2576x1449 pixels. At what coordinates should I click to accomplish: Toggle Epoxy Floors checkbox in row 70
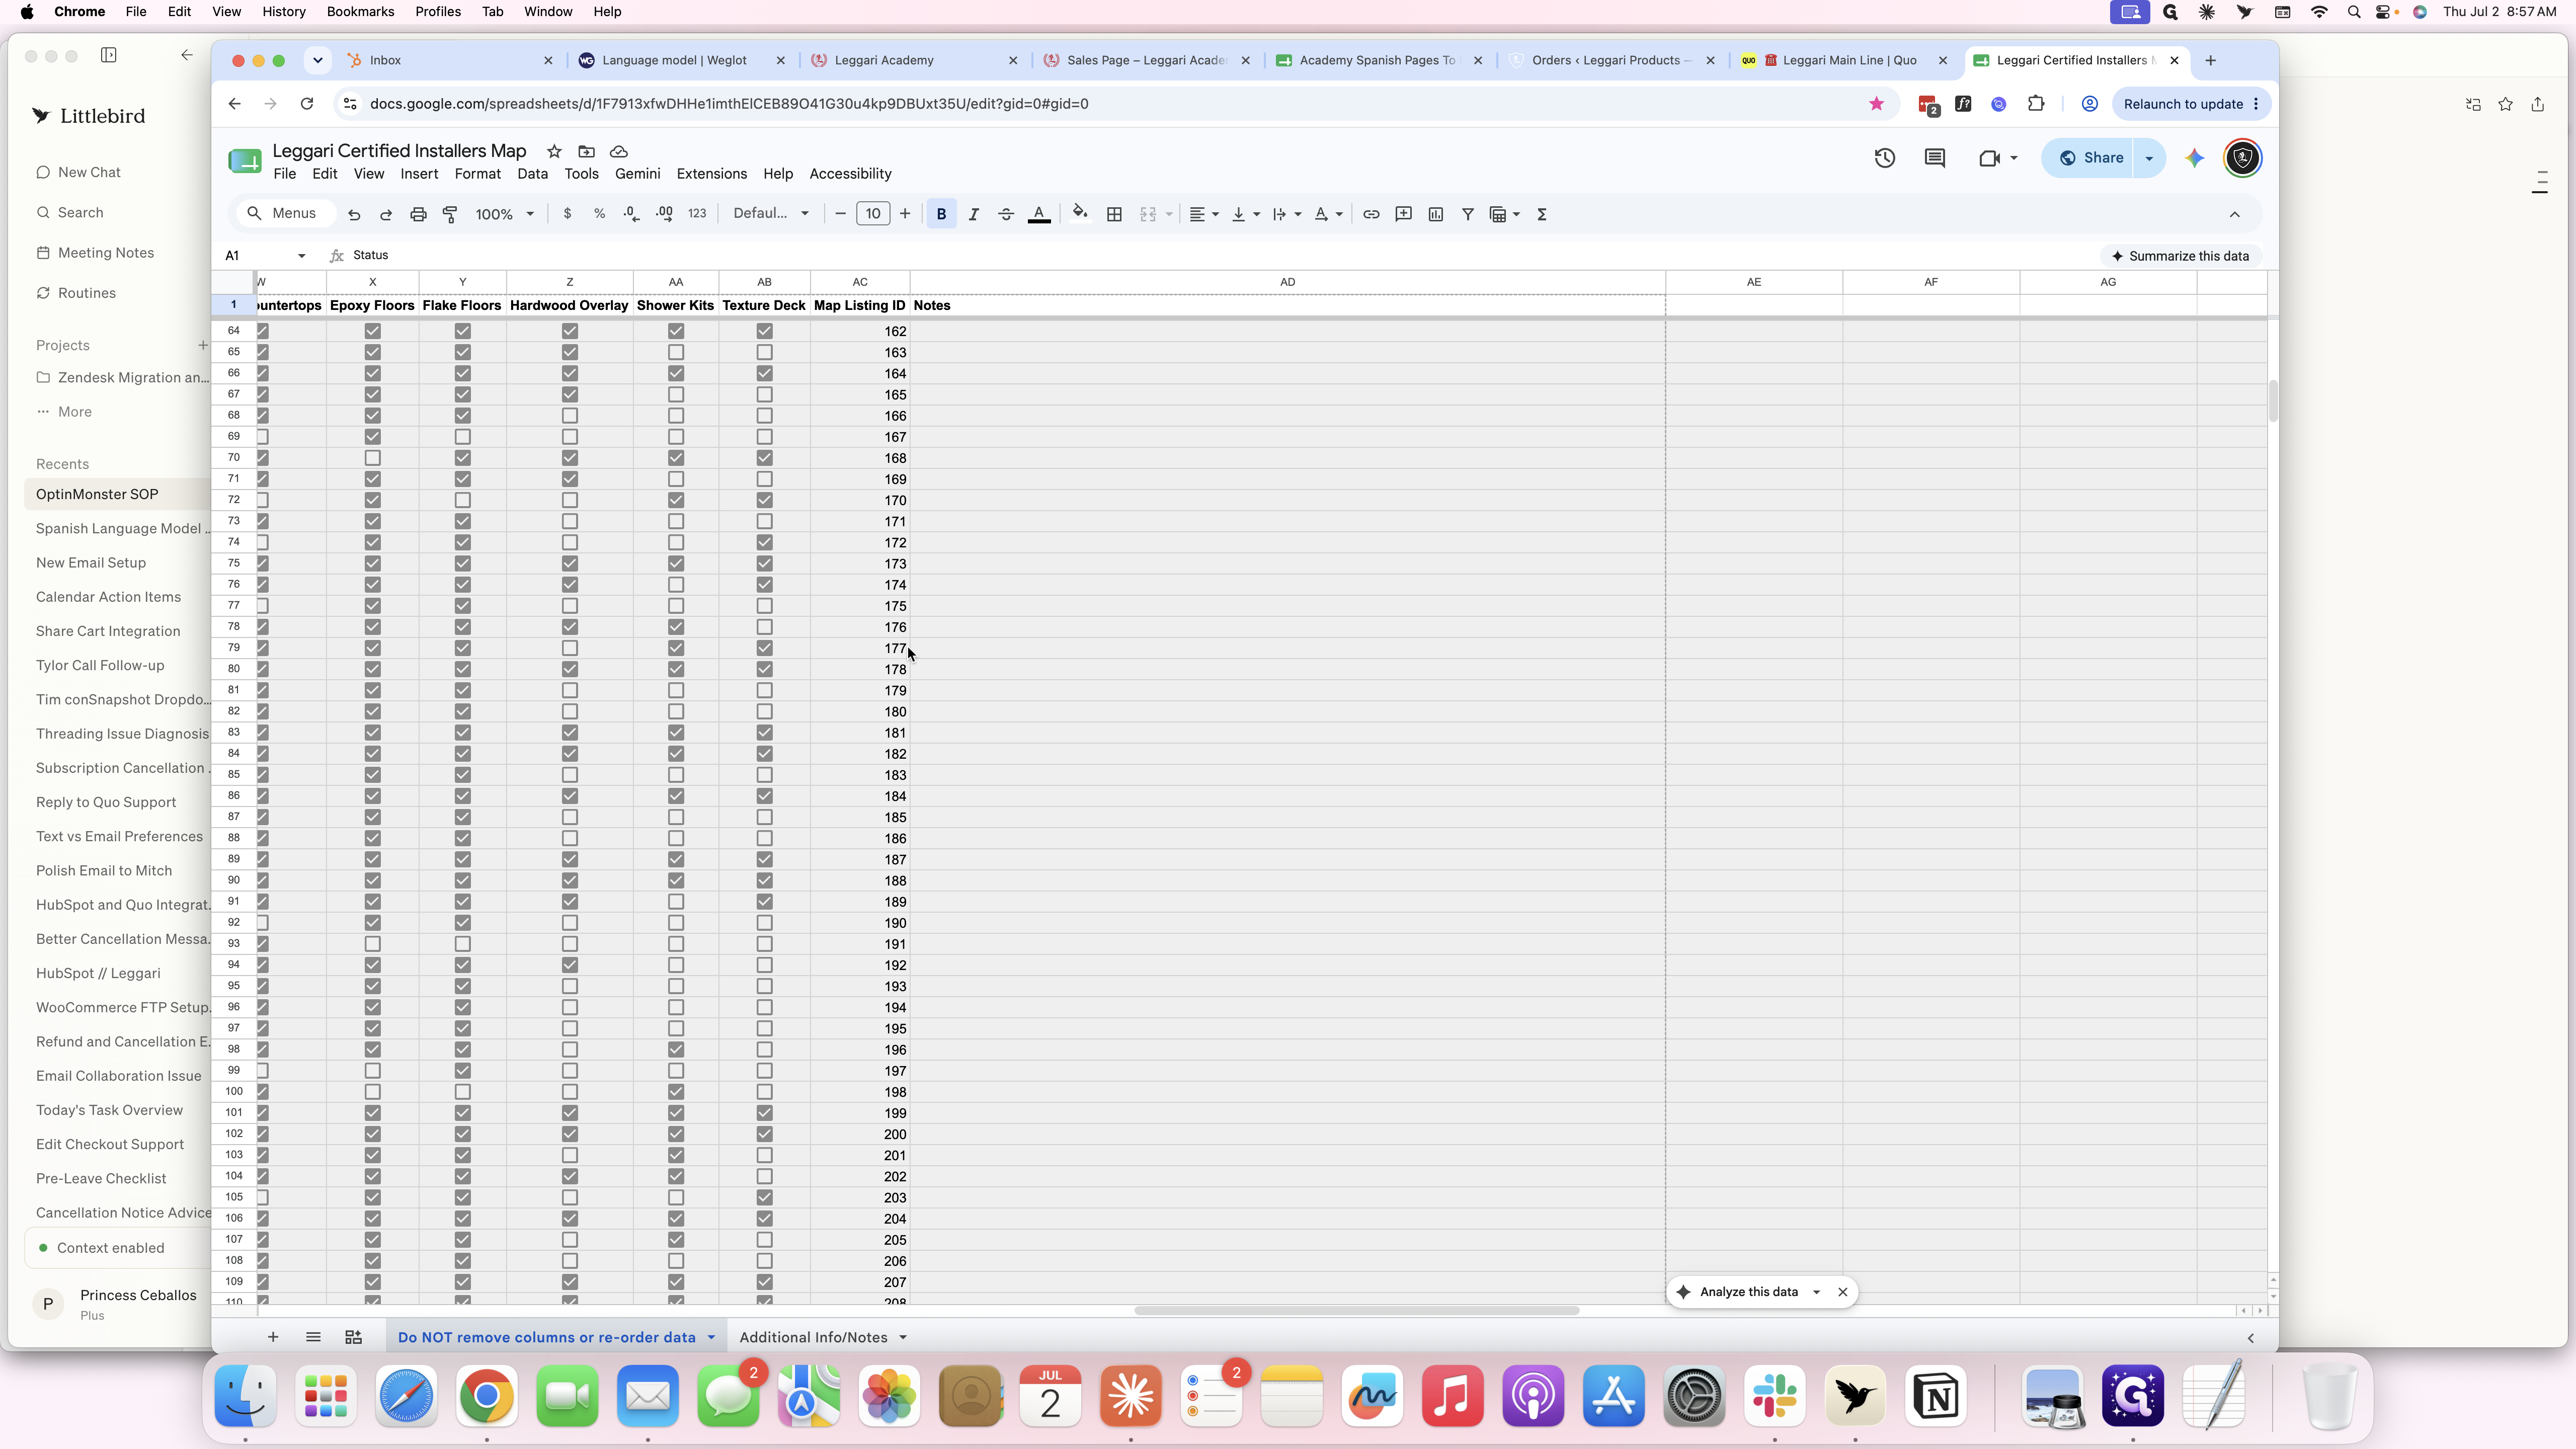[373, 458]
